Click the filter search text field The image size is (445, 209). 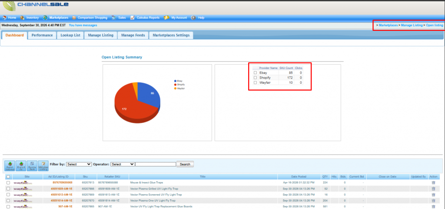click(156, 164)
